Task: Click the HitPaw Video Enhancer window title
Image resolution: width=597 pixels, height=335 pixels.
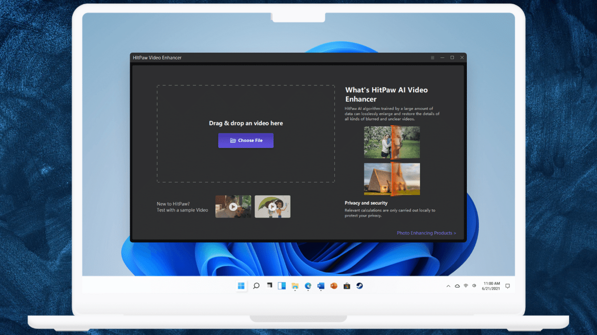Action: tap(157, 58)
